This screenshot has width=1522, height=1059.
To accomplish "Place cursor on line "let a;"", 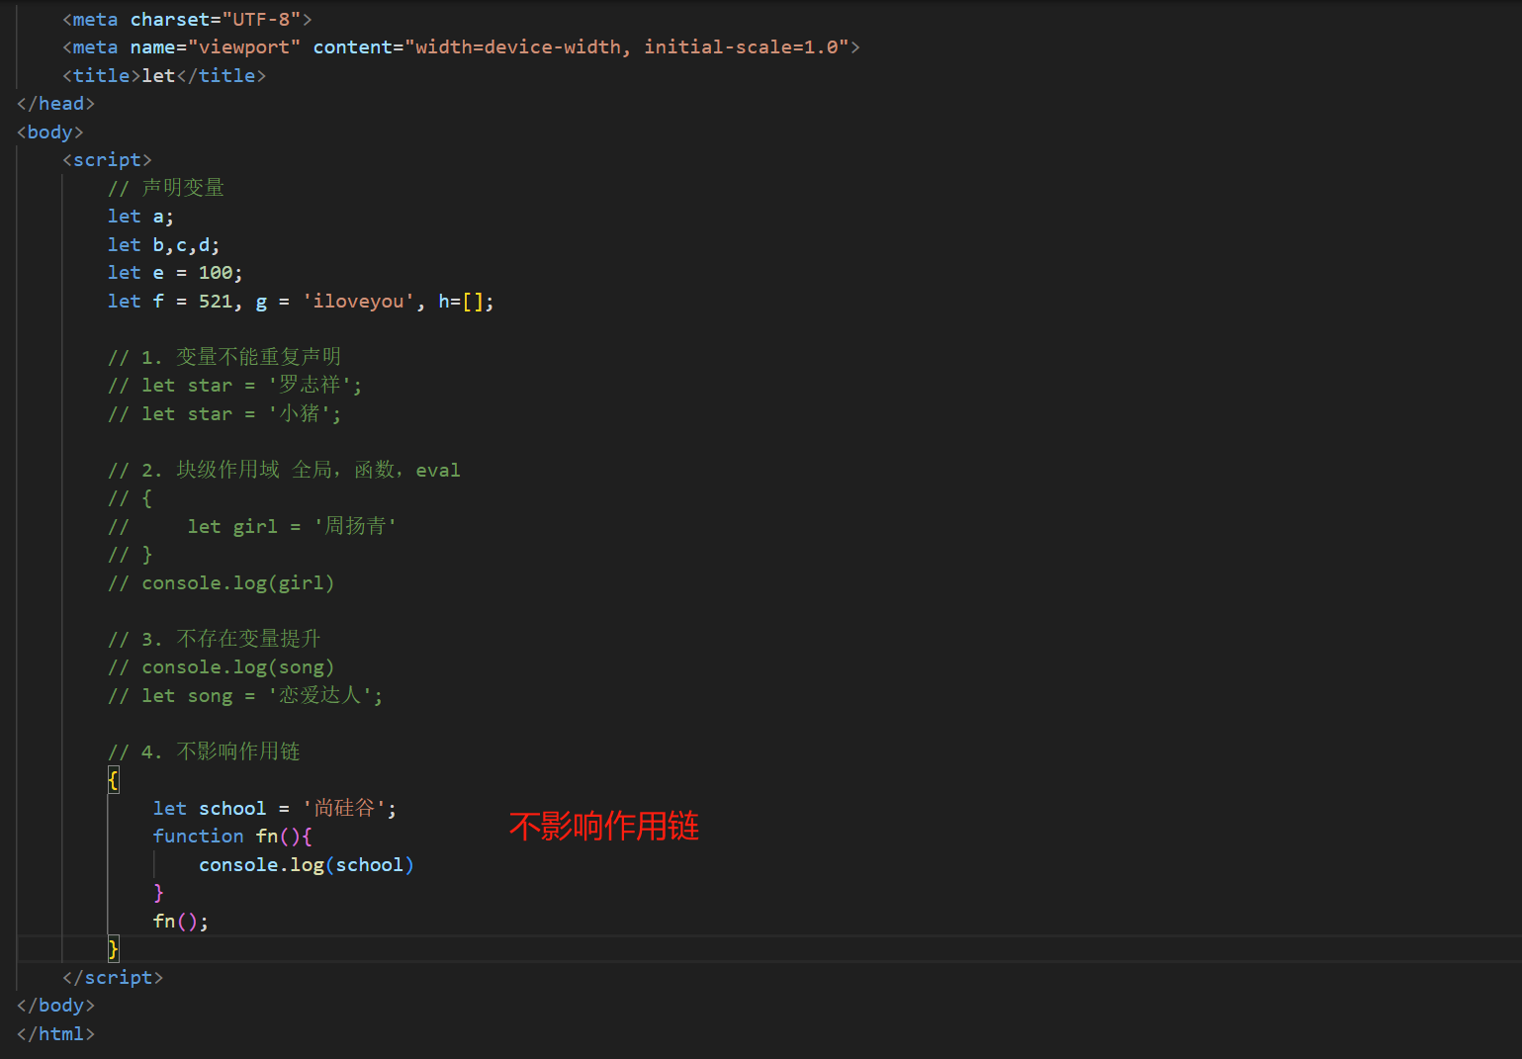I will (x=140, y=217).
